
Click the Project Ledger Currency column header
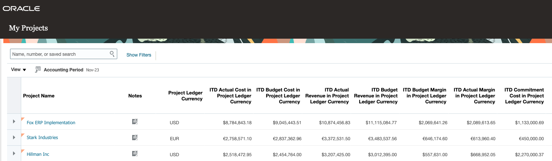click(185, 96)
